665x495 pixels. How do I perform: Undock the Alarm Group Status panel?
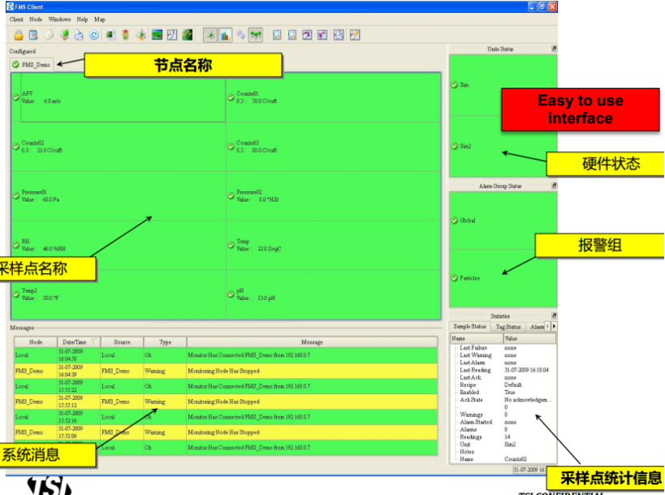point(554,186)
